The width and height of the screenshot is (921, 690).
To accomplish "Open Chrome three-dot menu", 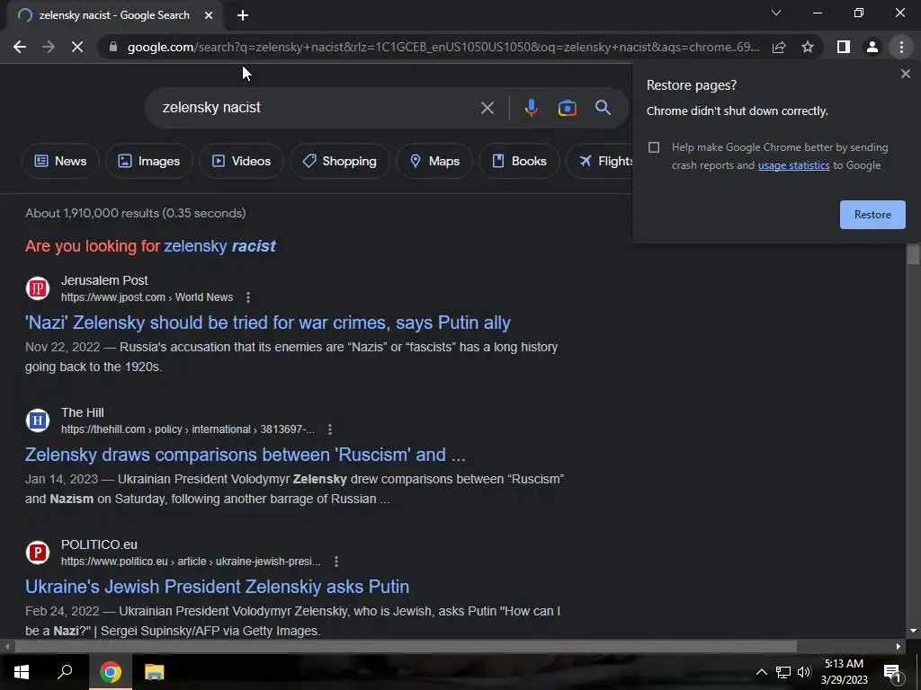I will point(901,47).
